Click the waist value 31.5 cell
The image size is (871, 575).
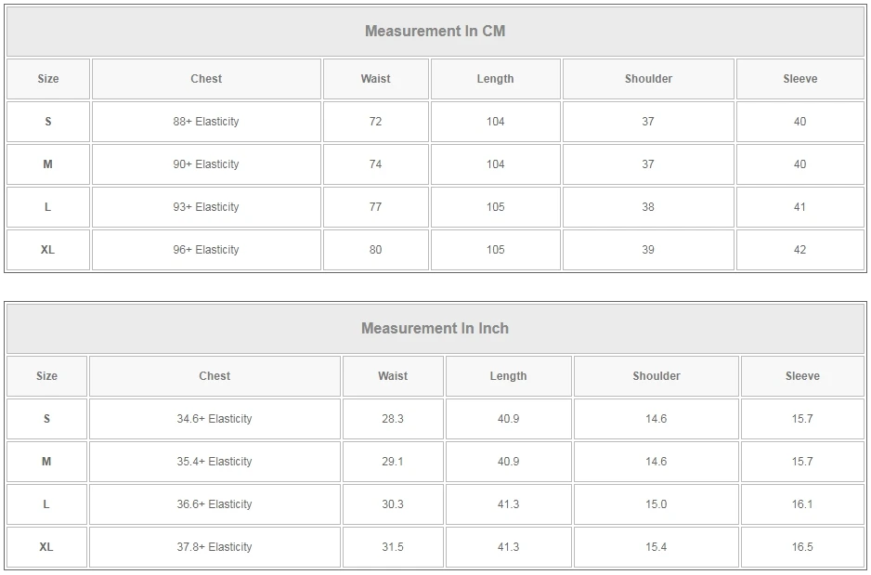pos(393,547)
